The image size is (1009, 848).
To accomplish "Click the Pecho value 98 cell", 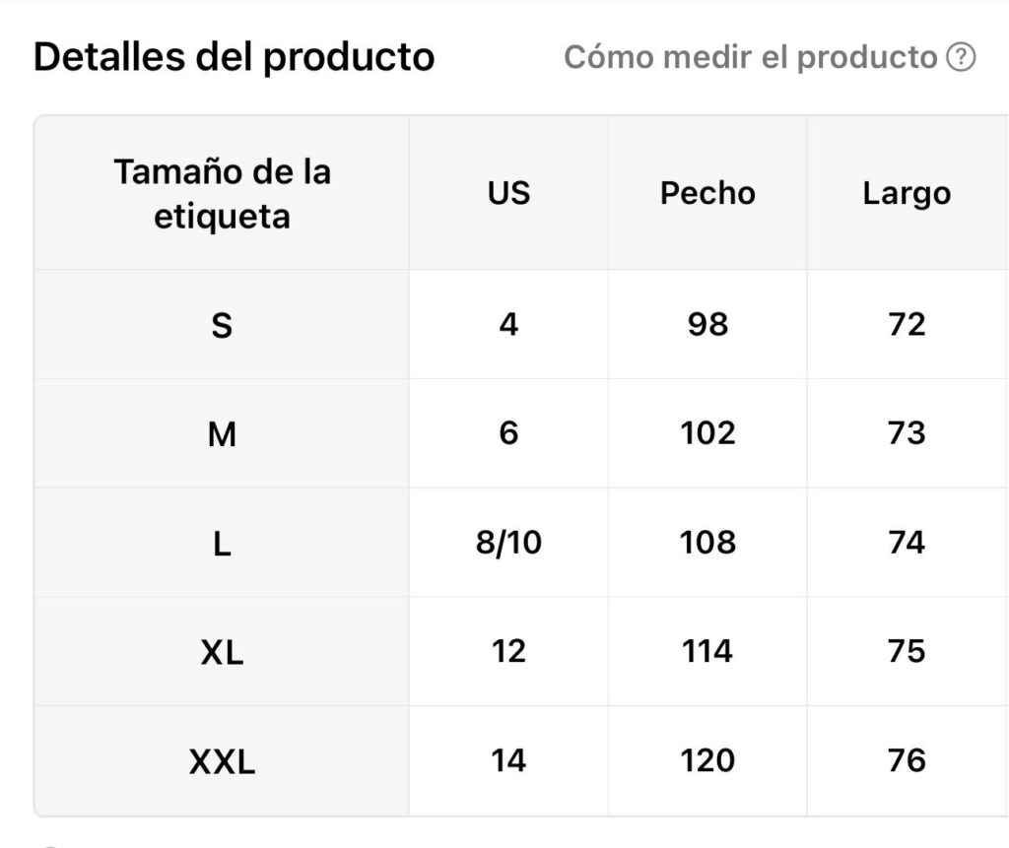I will coord(707,324).
